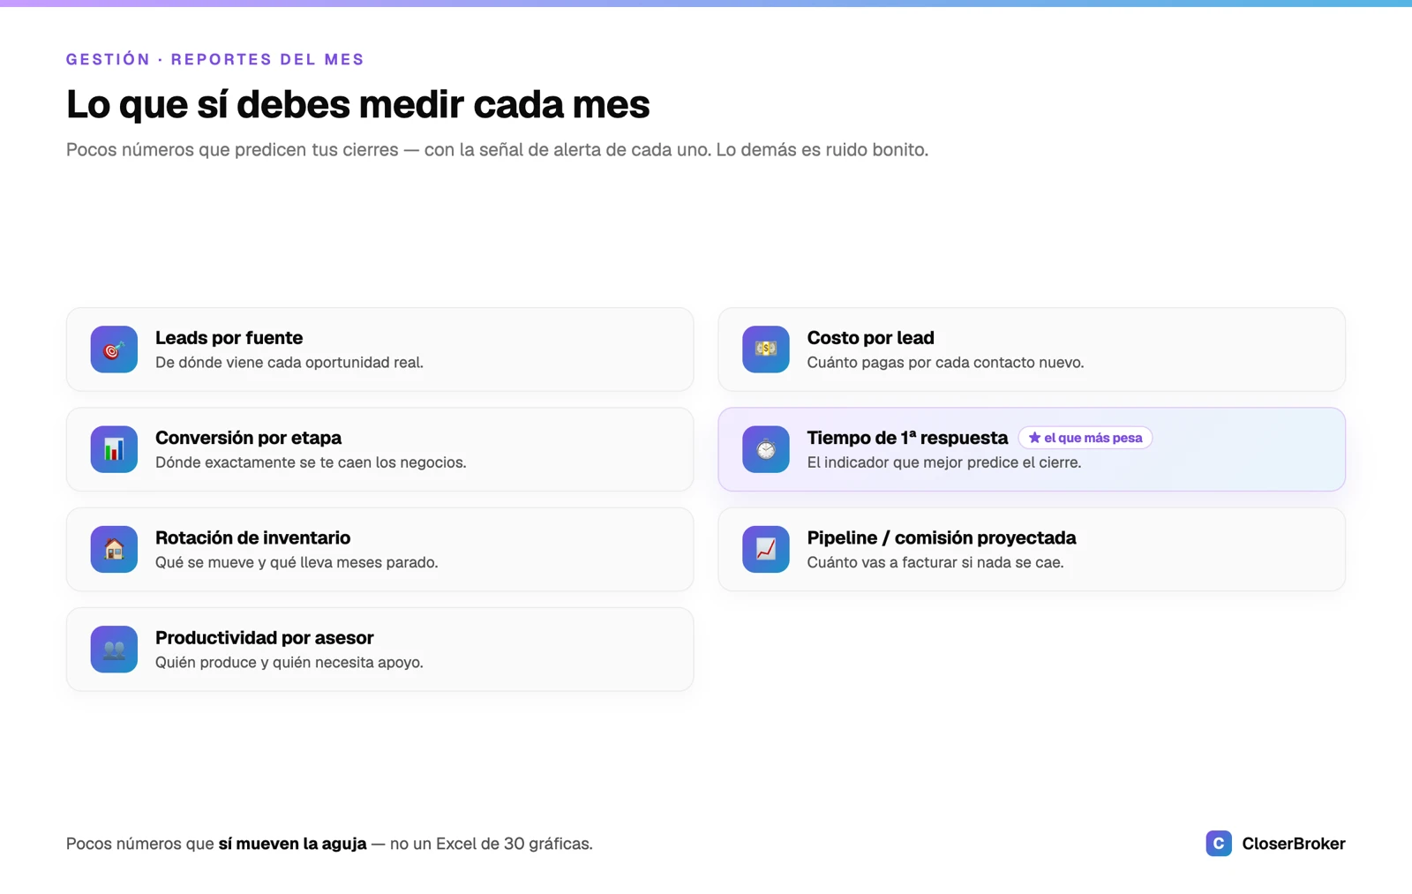This screenshot has height=894, width=1412.
Task: Click 'De dónde viene cada oportunidad real.'
Action: (289, 363)
